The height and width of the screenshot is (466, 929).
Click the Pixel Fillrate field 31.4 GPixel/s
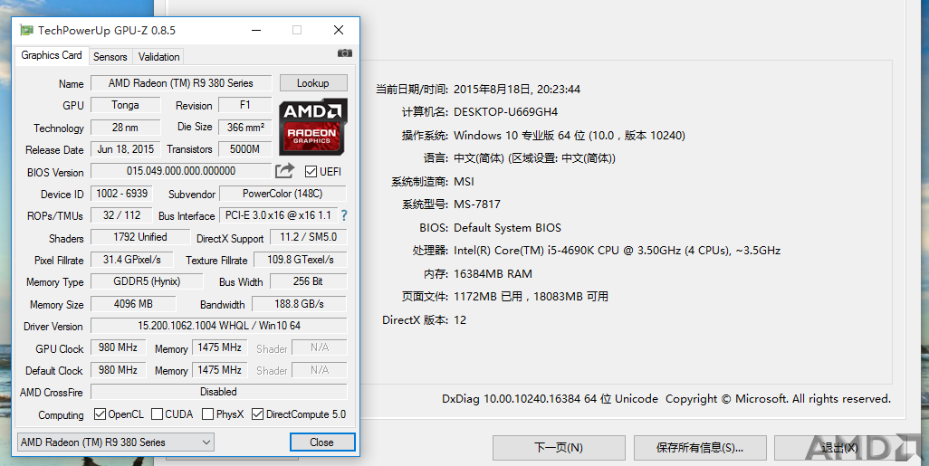pyautogui.click(x=131, y=260)
